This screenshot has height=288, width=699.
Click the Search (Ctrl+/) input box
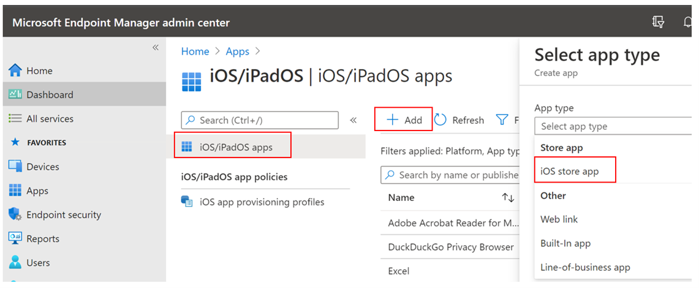(x=260, y=120)
